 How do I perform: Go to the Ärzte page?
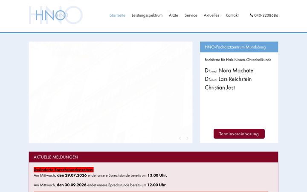pyautogui.click(x=174, y=15)
